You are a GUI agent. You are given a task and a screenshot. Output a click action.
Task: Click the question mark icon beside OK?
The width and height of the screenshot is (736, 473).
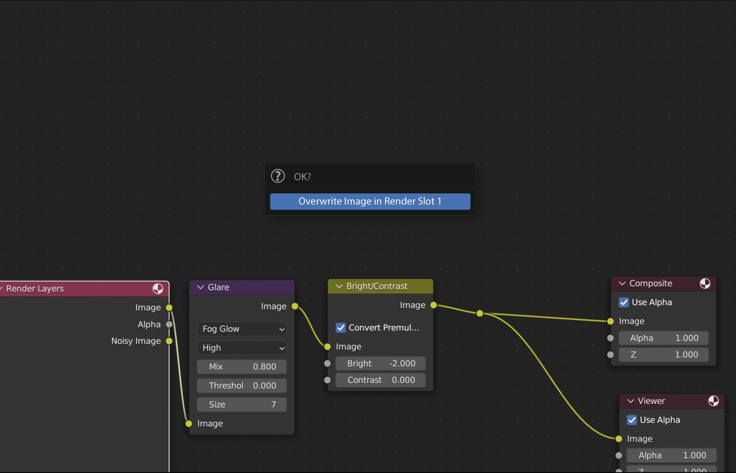[278, 176]
